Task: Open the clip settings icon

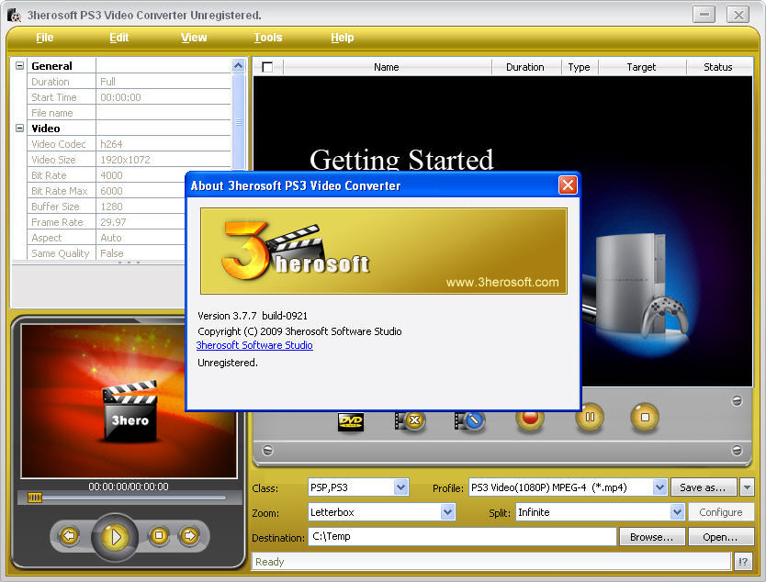Action: 470,420
